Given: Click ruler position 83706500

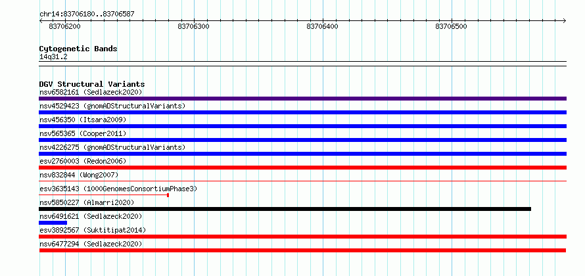Looking at the screenshot, I should [x=451, y=26].
